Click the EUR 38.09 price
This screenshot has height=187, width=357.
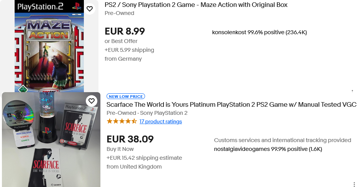pos(130,139)
